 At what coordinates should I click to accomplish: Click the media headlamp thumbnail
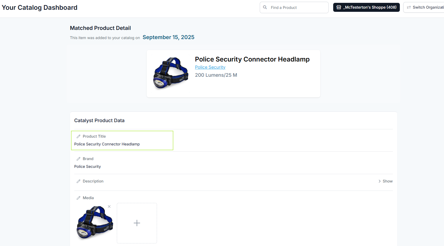coord(95,223)
